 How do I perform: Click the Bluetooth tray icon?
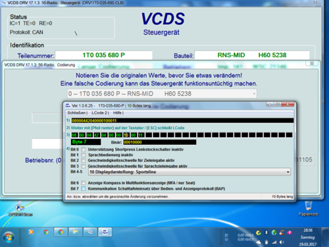(266, 233)
